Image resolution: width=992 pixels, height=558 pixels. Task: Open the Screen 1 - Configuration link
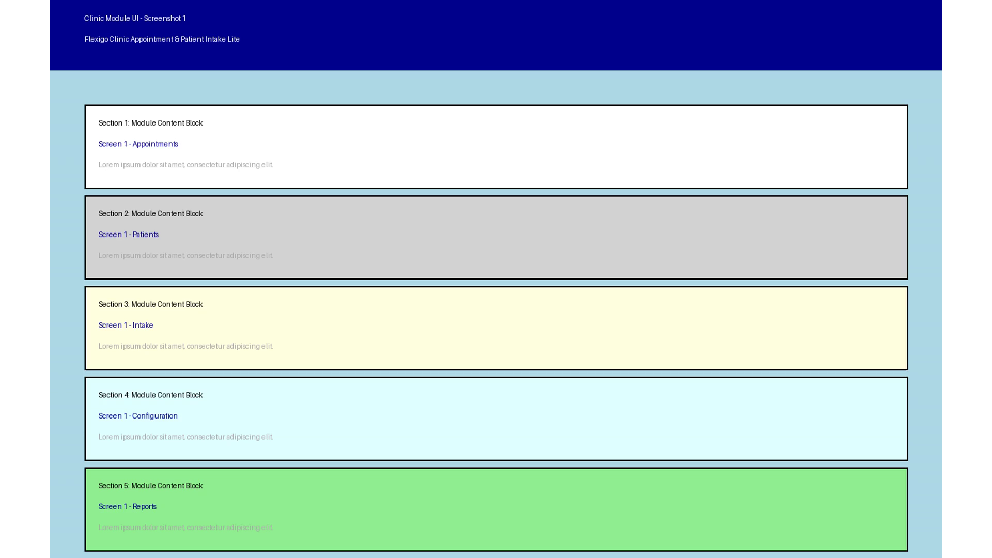pyautogui.click(x=138, y=416)
